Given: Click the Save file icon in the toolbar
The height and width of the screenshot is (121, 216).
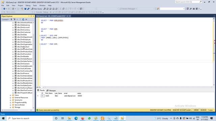Looking at the screenshot, I should [25, 9].
